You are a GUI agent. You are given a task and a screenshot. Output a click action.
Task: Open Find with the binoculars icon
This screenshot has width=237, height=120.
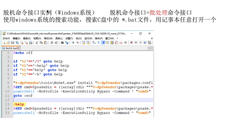[x=62, y=43]
